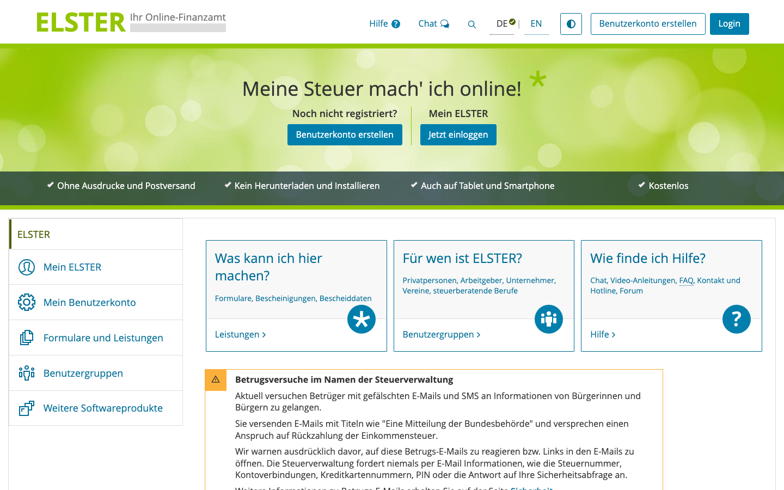The image size is (784, 490).
Task: Click 'Kein Herunterladen und Installieren' text
Action: click(307, 186)
